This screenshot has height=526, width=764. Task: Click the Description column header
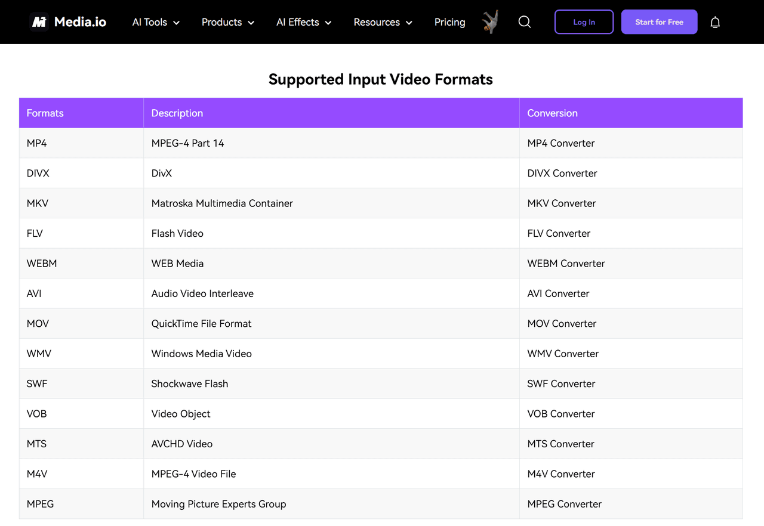[x=332, y=113]
